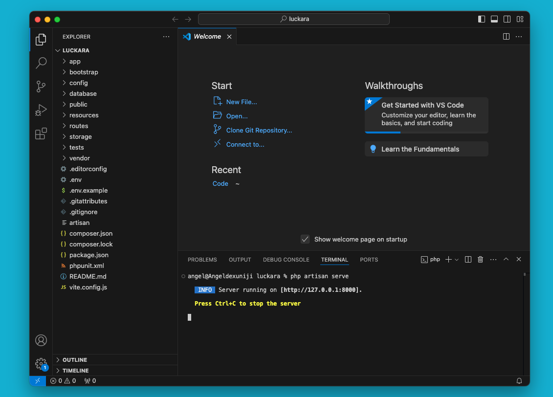
Task: Split the editor right
Action: (506, 36)
